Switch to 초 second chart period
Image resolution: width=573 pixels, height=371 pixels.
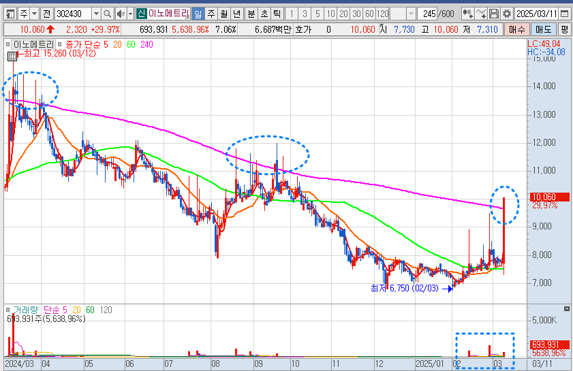point(264,14)
